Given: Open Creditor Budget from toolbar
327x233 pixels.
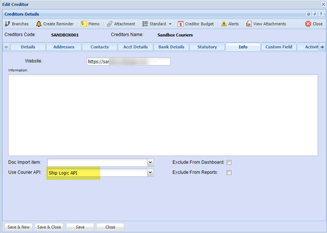Looking at the screenshot, I should 180,24.
